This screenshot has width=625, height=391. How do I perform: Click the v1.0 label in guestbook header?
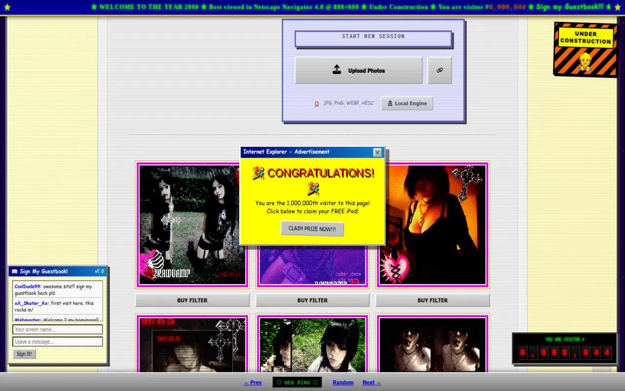click(99, 271)
